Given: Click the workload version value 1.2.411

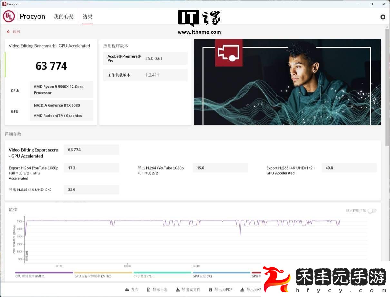Looking at the screenshot, I should click(x=152, y=75).
